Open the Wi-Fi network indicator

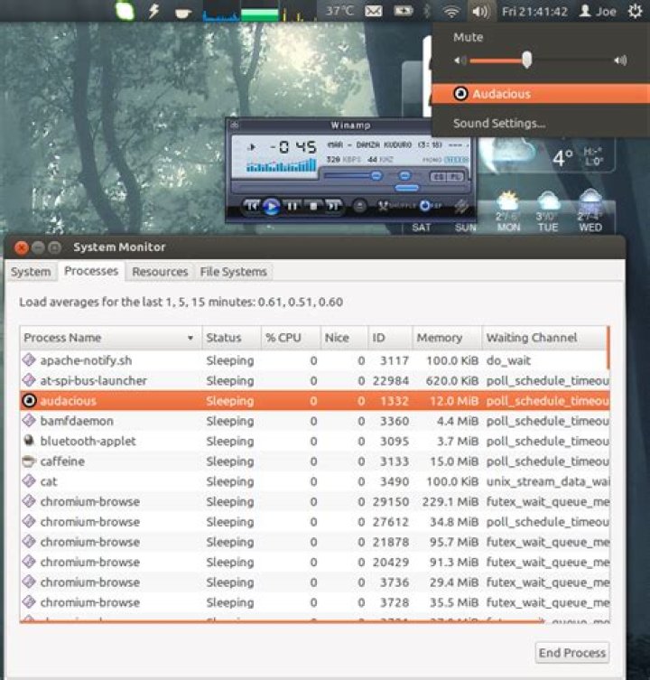[x=451, y=11]
